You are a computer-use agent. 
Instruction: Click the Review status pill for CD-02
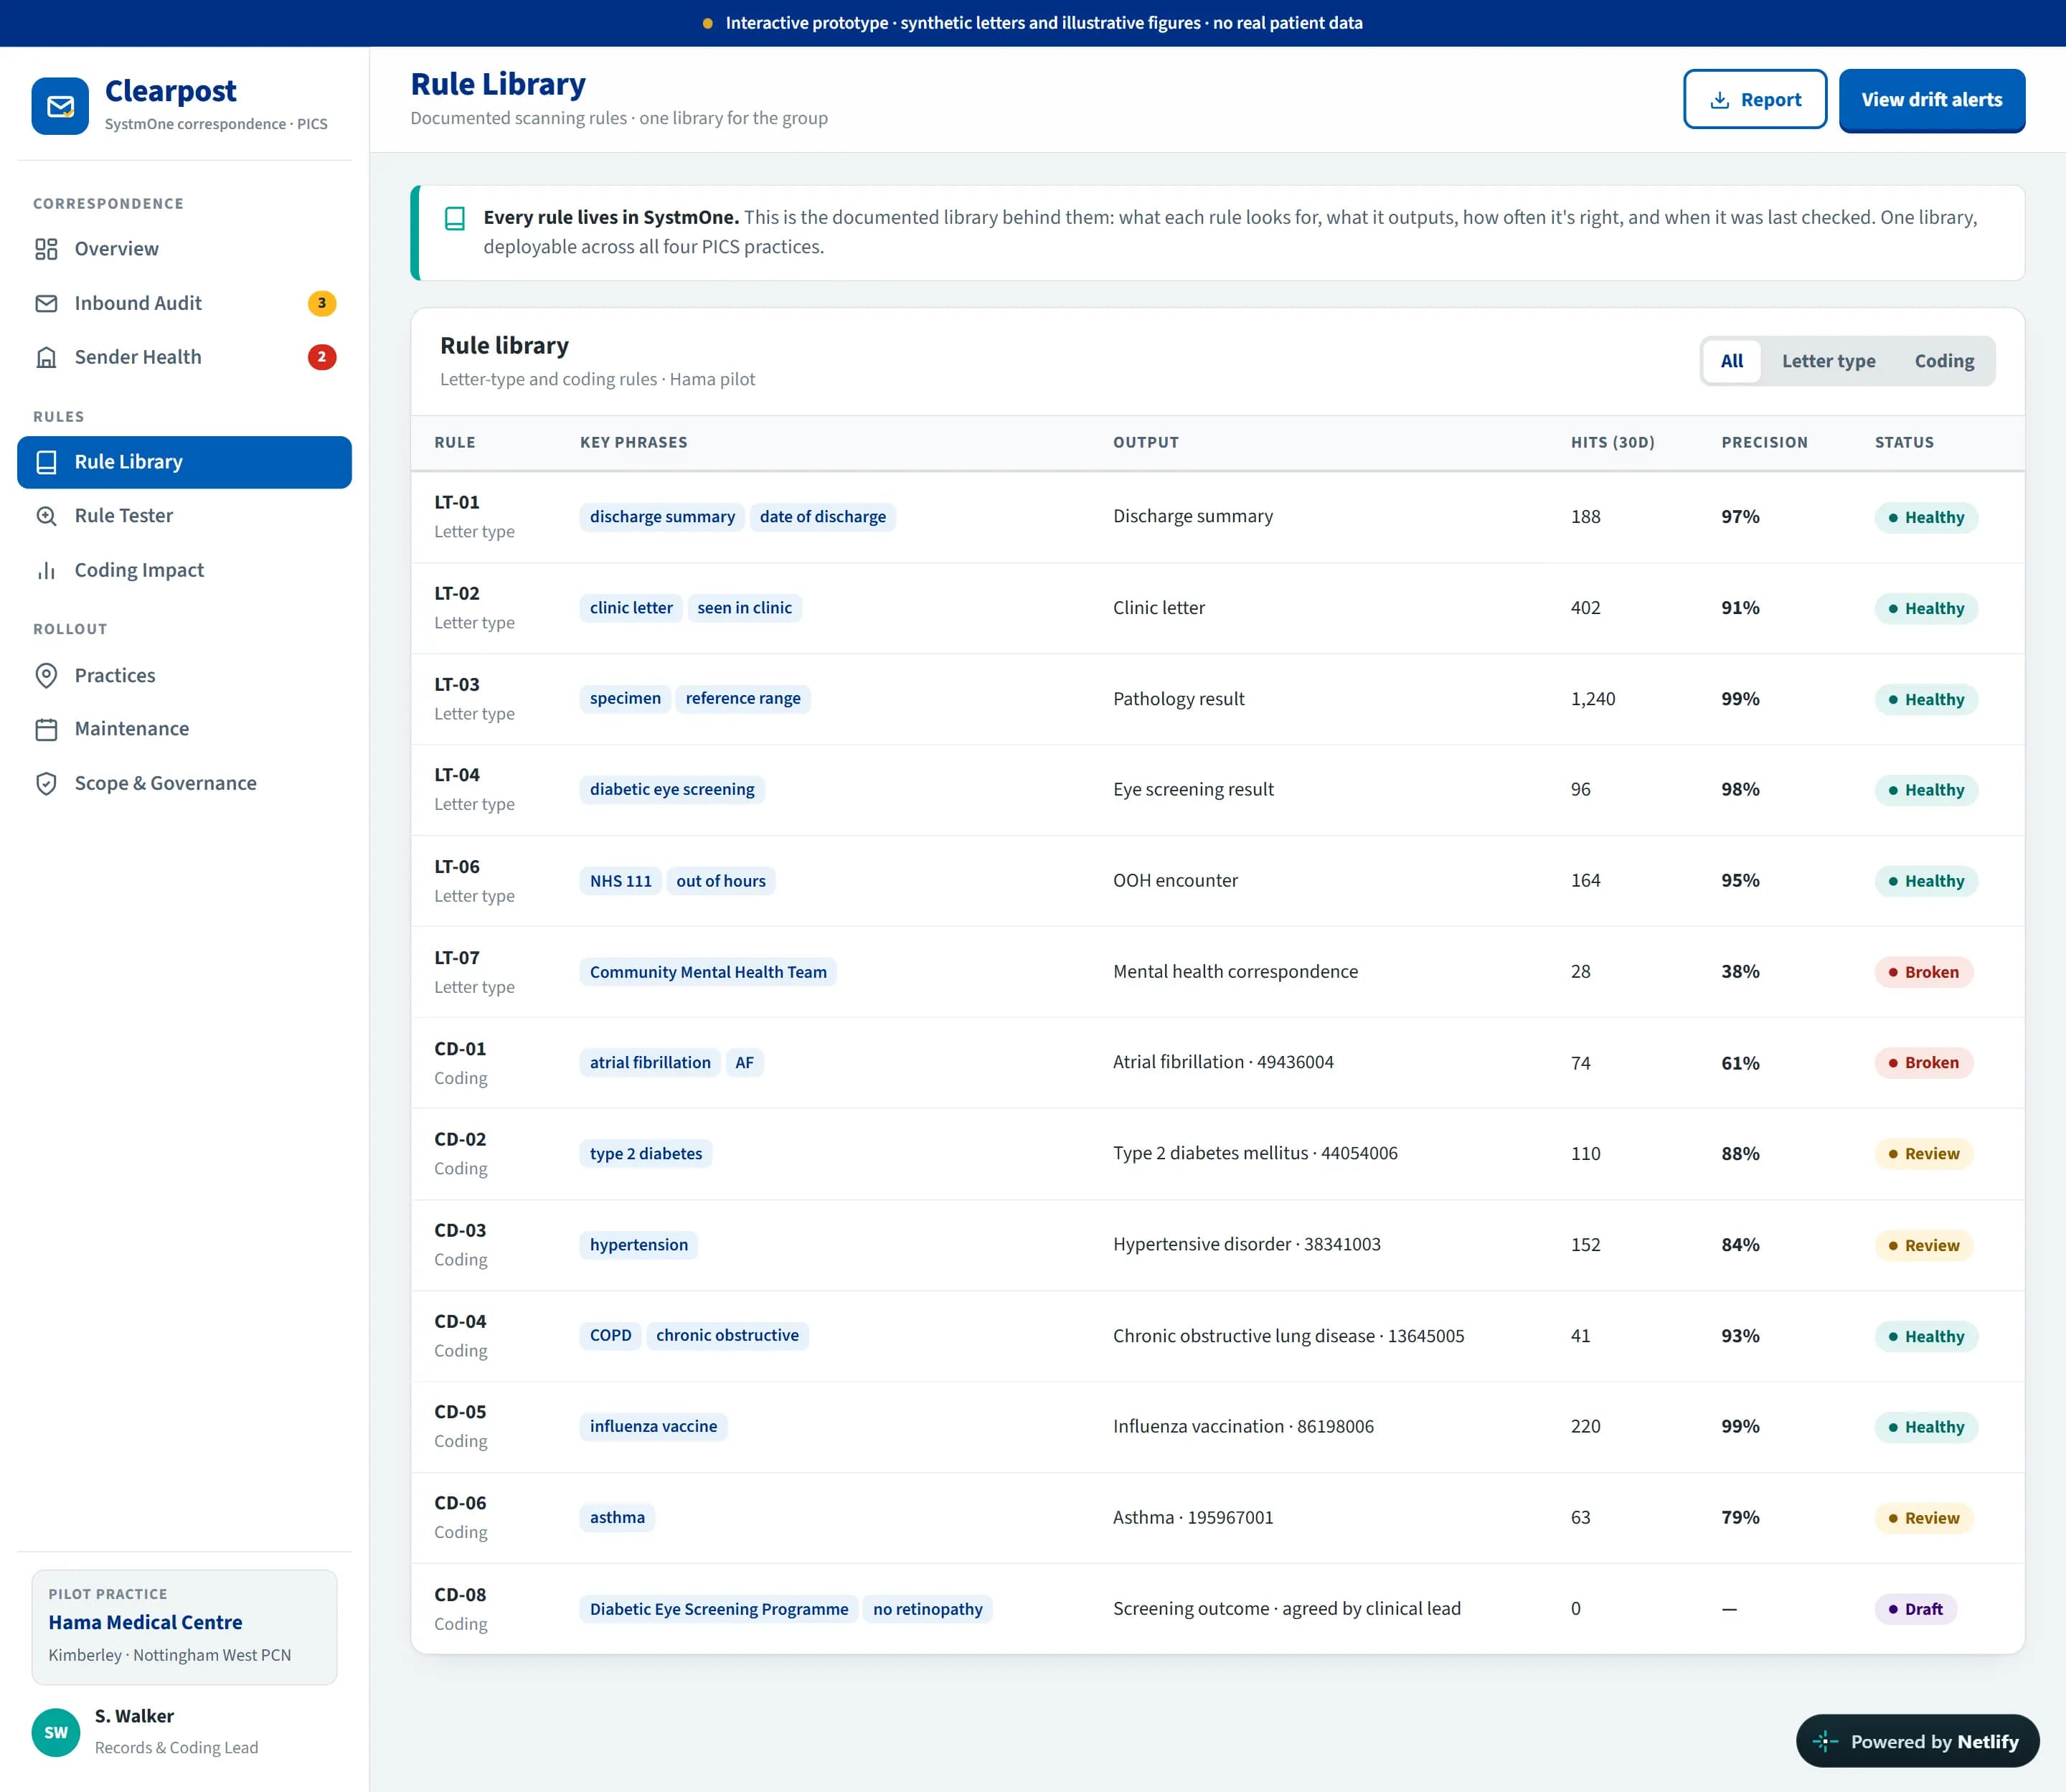click(1923, 1154)
